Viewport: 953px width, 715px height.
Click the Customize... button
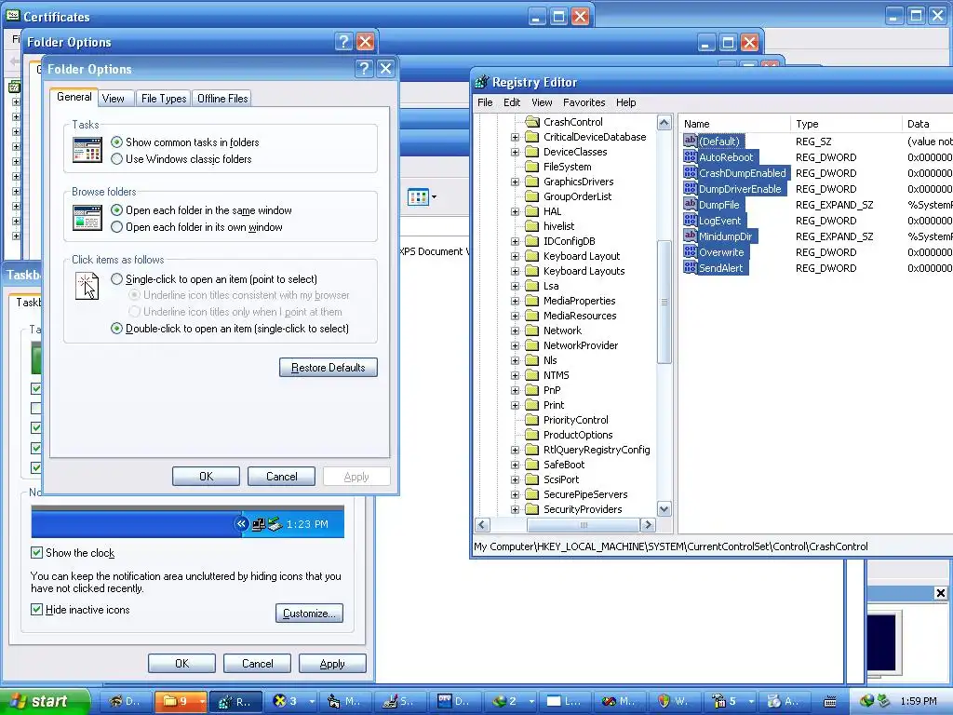click(309, 613)
